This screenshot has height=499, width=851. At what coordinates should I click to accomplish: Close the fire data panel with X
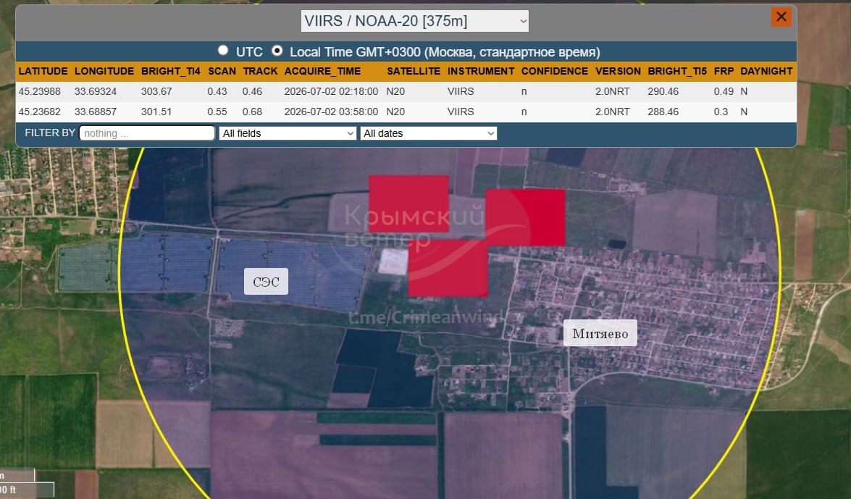[781, 17]
